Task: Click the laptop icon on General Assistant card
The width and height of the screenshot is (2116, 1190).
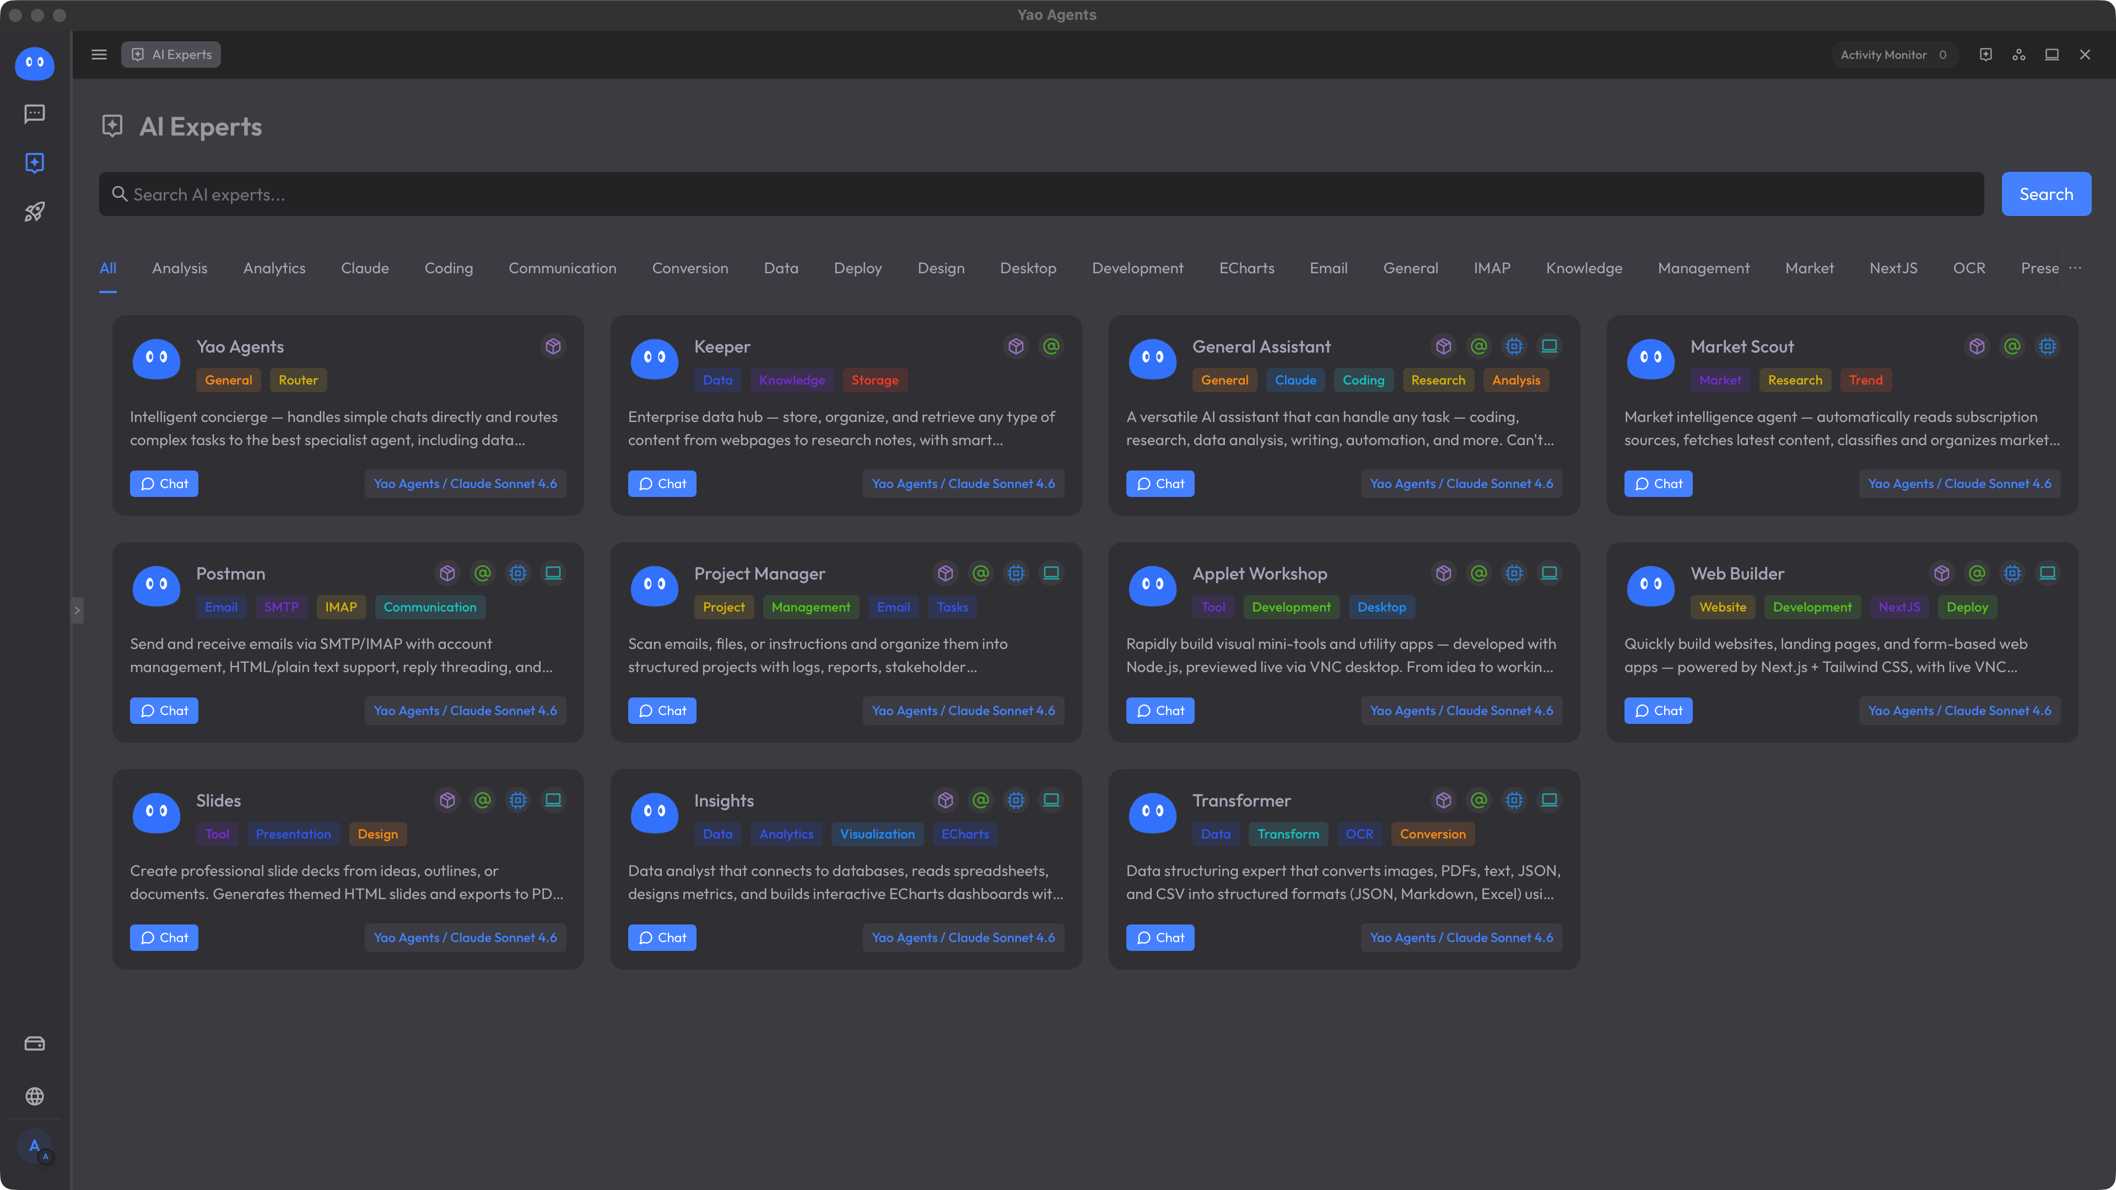Action: click(1549, 347)
